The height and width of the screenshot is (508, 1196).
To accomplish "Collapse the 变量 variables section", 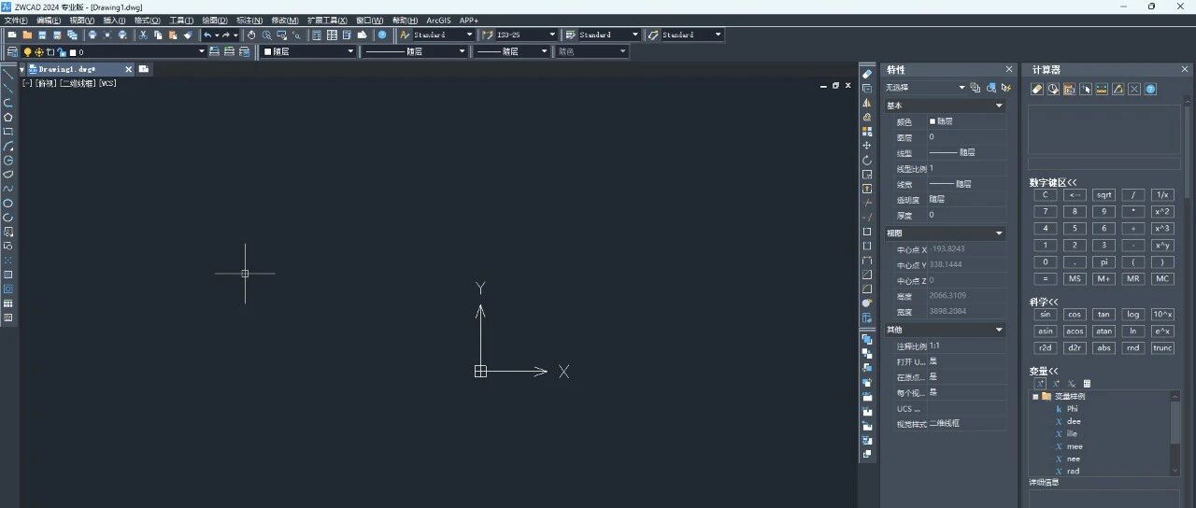I will pyautogui.click(x=1044, y=371).
